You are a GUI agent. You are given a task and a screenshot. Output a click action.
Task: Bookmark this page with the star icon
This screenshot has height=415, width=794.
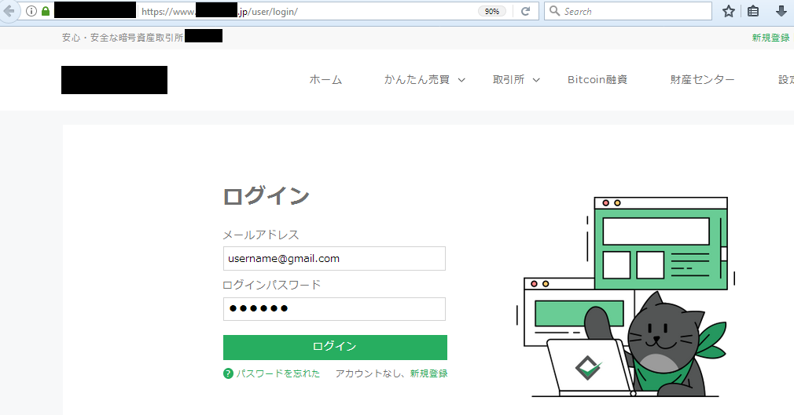pos(729,12)
